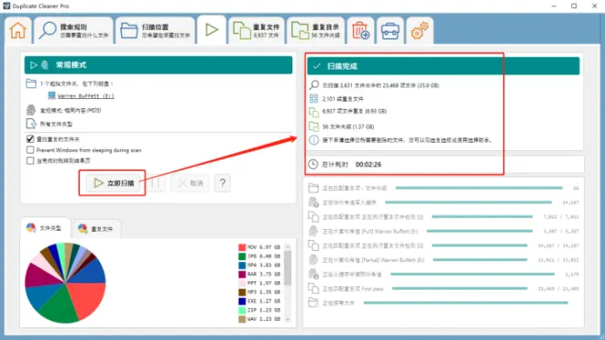605x340 pixels.
Task: Click the file filter icon for all file types
Action: [x=31, y=124]
